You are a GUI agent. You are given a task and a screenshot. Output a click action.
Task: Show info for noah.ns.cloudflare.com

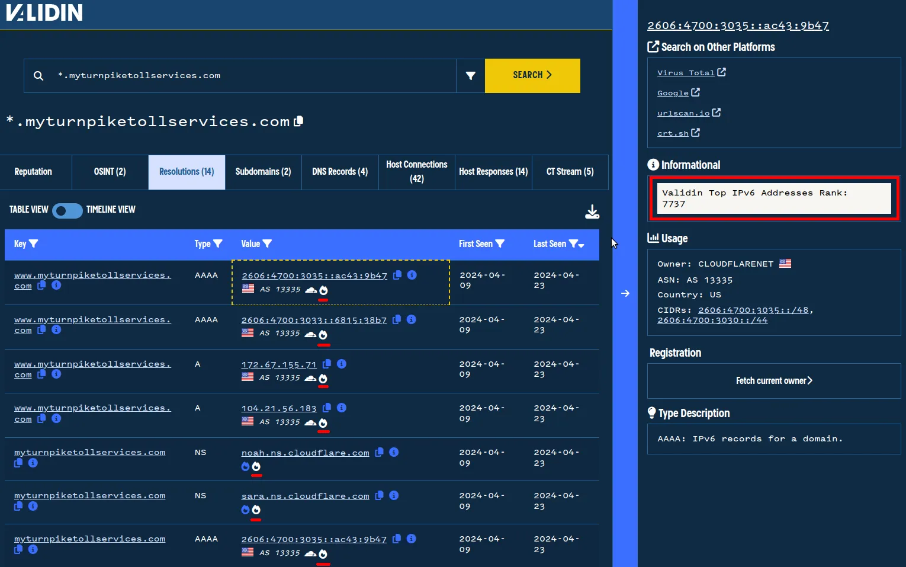(394, 452)
